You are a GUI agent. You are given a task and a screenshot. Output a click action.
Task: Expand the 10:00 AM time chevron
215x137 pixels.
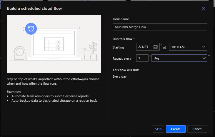[204, 47]
